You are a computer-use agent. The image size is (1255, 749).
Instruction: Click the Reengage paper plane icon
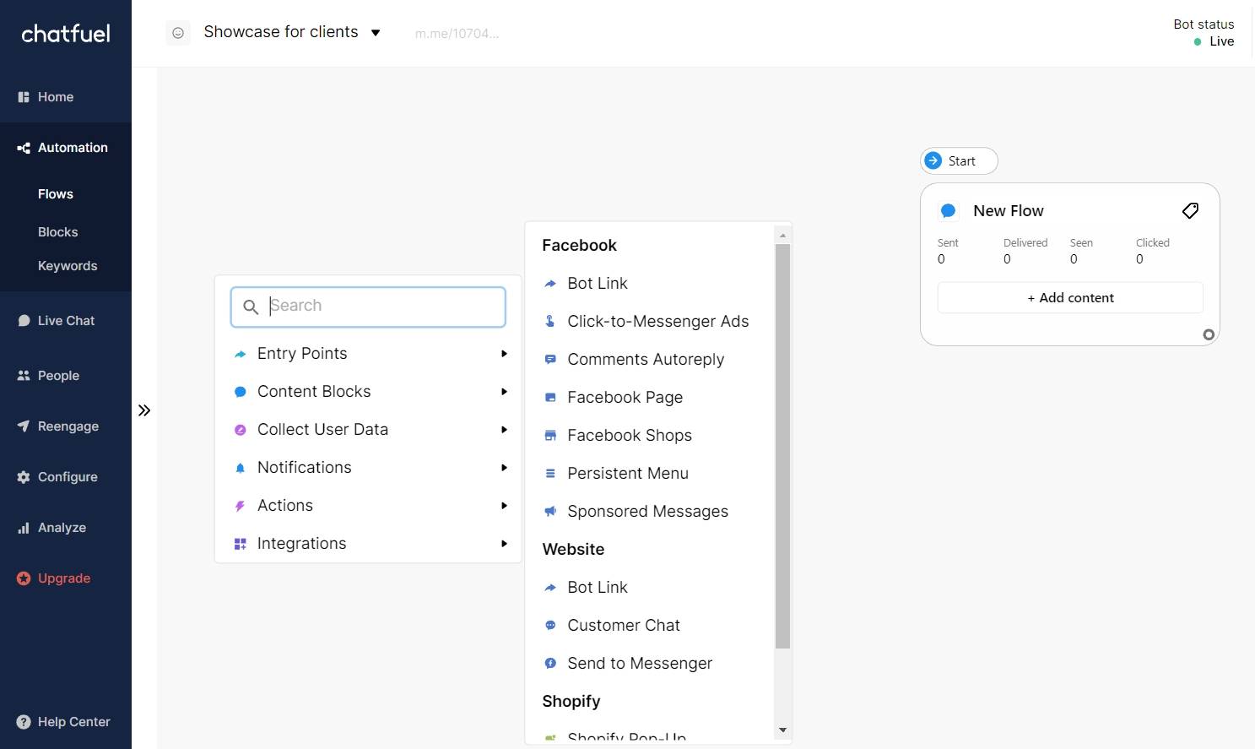click(24, 426)
